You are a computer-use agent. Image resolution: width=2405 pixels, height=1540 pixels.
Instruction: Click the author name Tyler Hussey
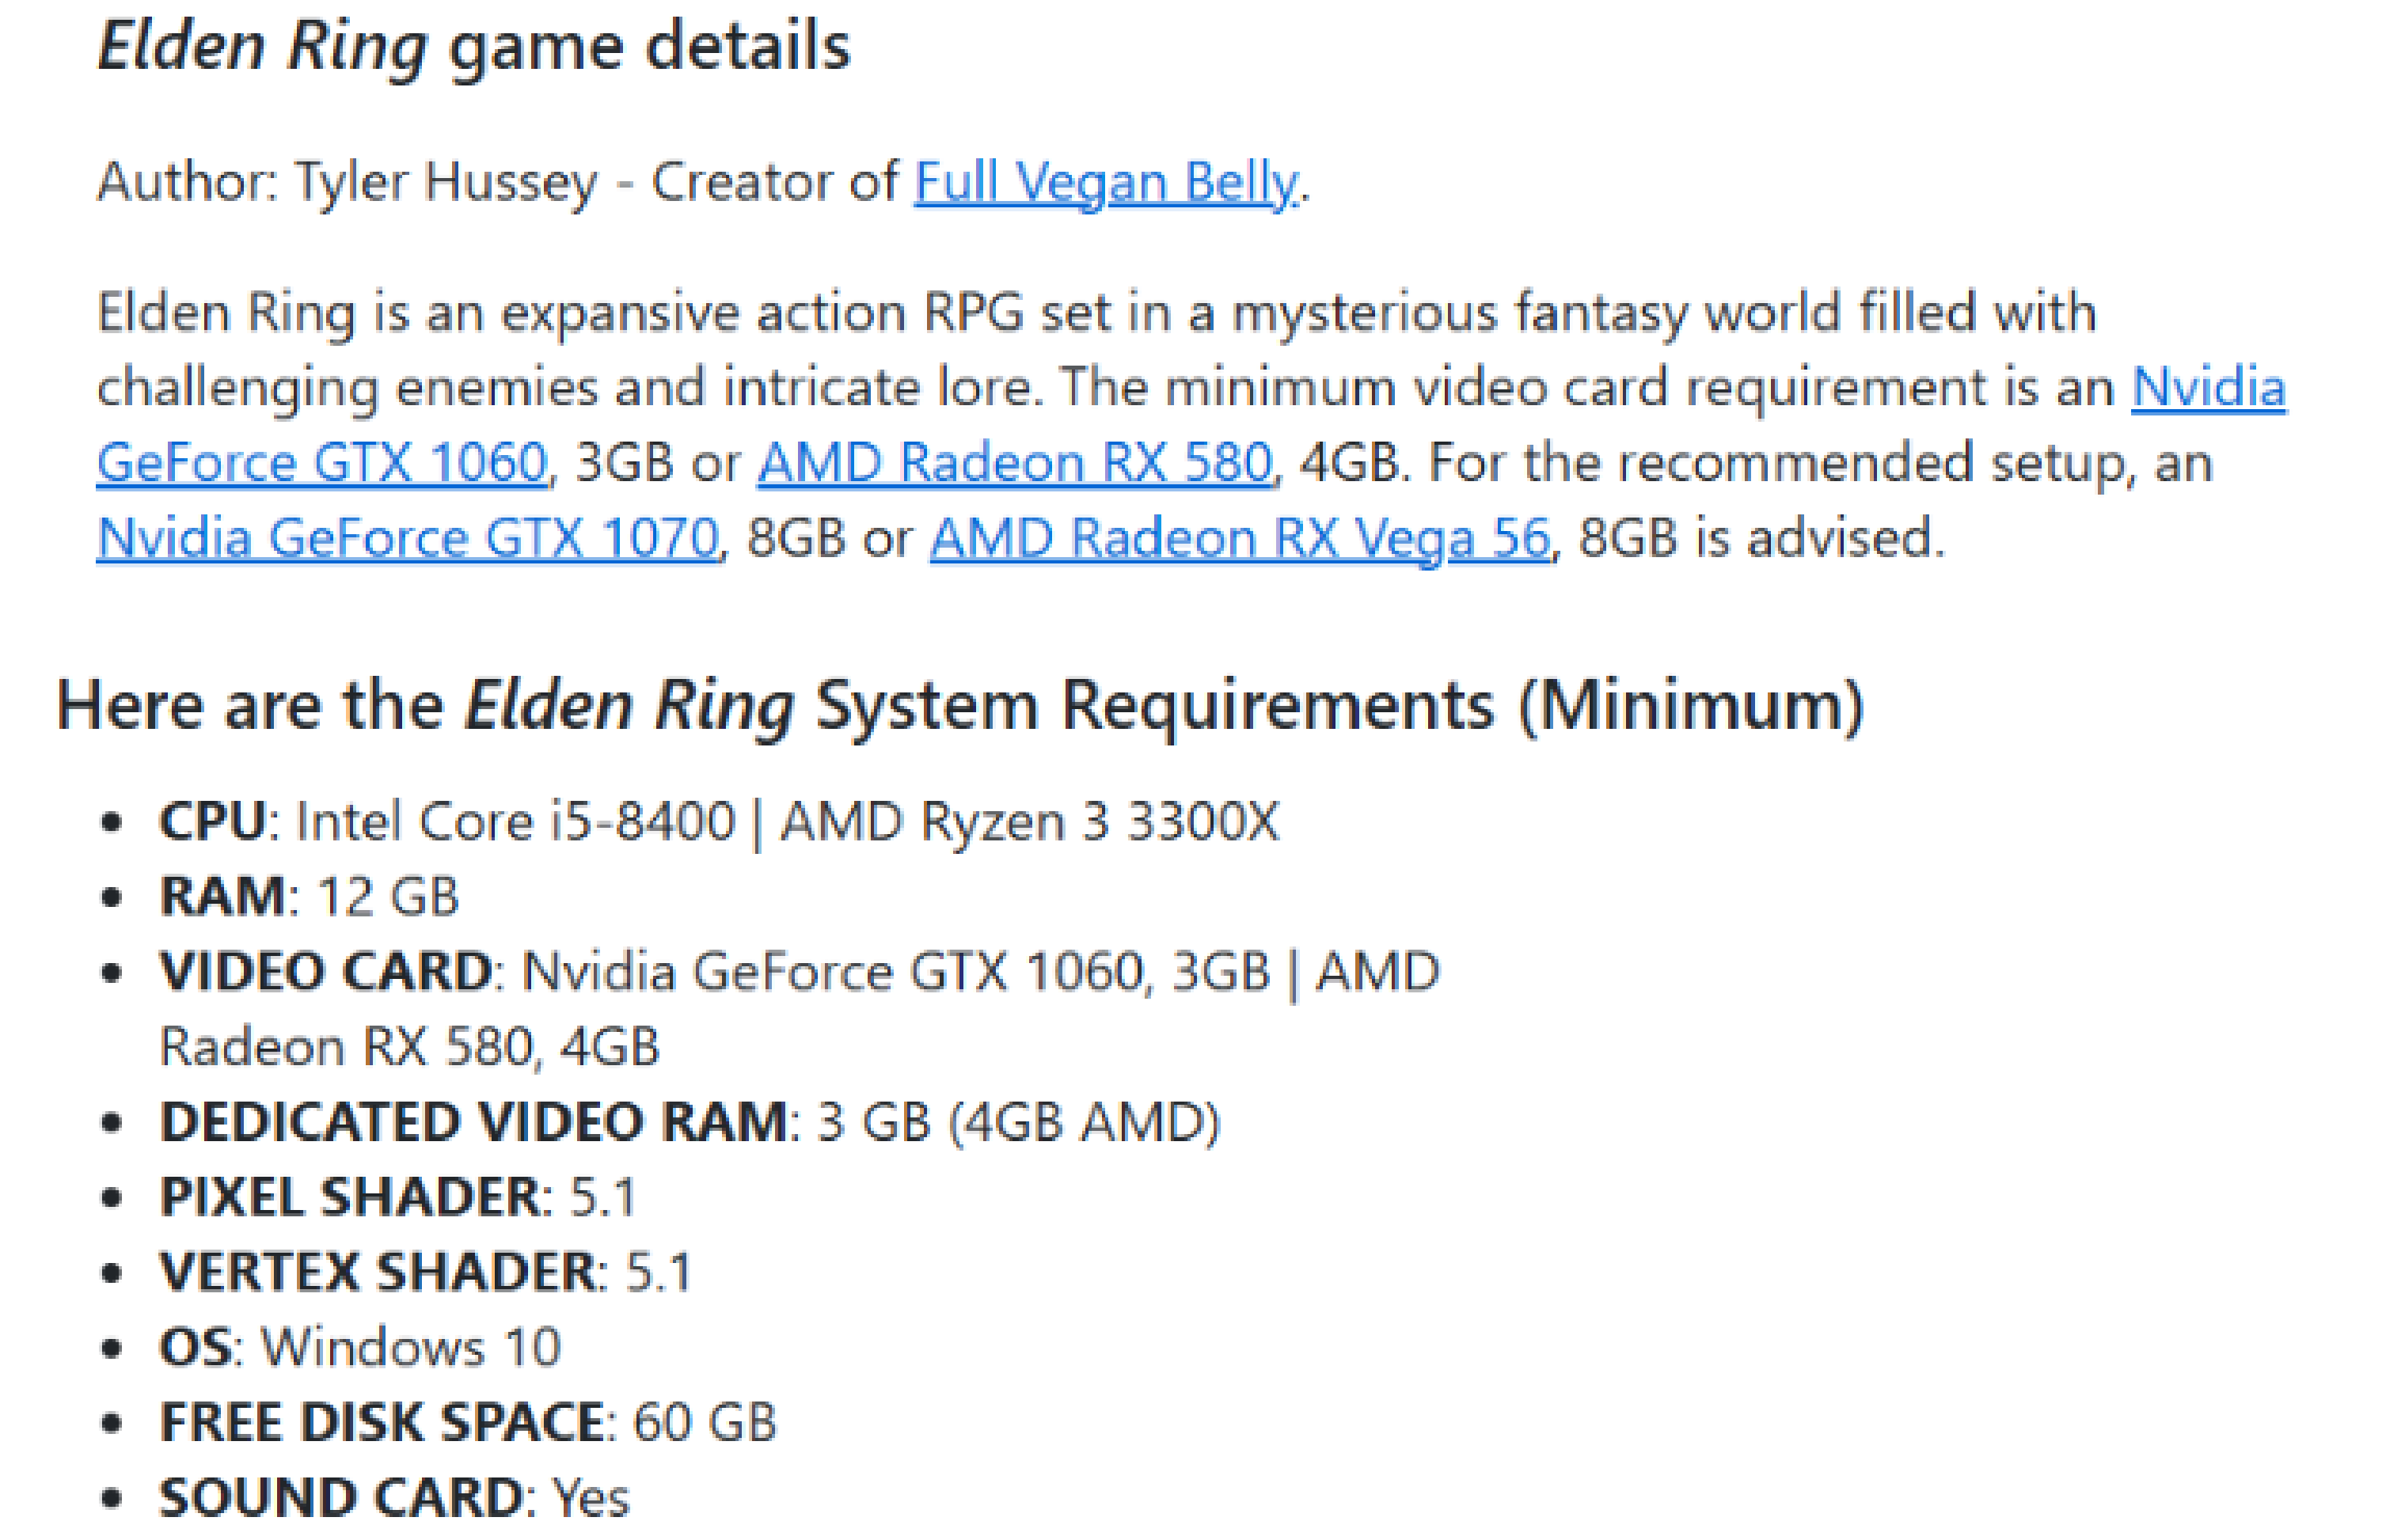(x=446, y=183)
